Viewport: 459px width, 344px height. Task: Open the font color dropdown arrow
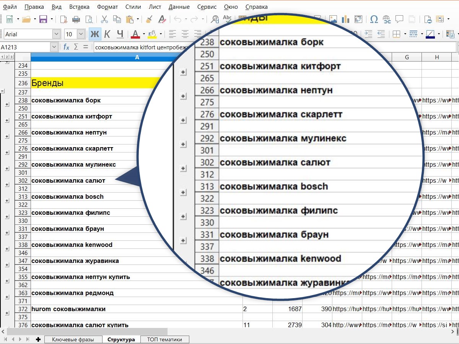(144, 34)
